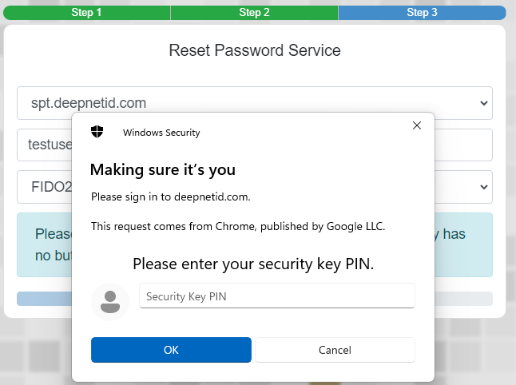Click the progress bar below the message
The height and width of the screenshot is (385, 516).
(44, 299)
